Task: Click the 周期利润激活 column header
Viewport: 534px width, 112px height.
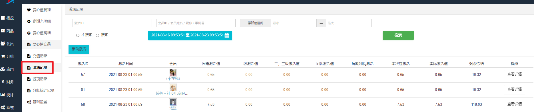Action: (x=363, y=64)
